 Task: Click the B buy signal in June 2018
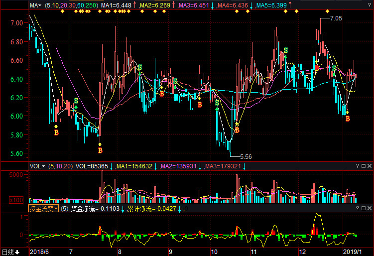click(56, 132)
